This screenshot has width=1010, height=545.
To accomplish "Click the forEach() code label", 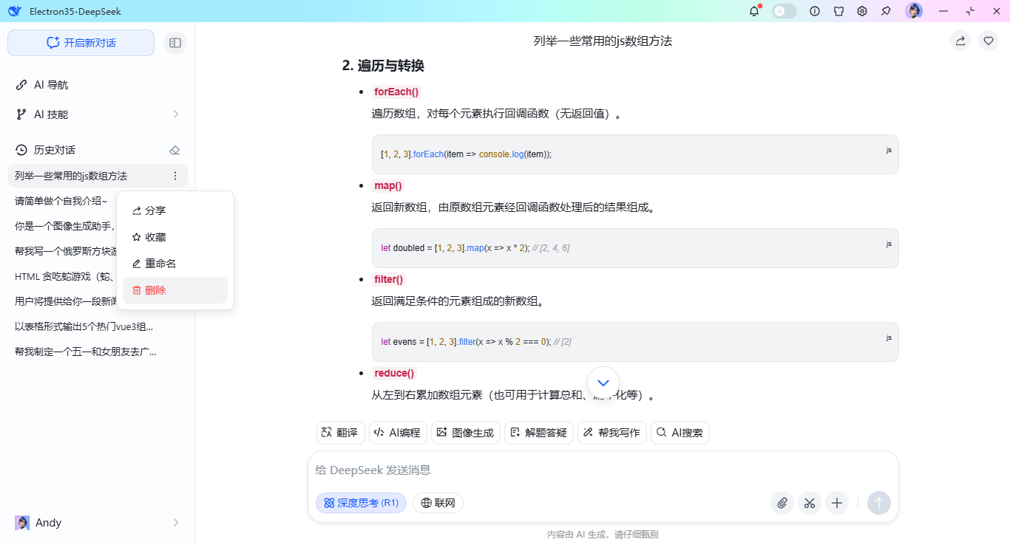I will (x=396, y=92).
